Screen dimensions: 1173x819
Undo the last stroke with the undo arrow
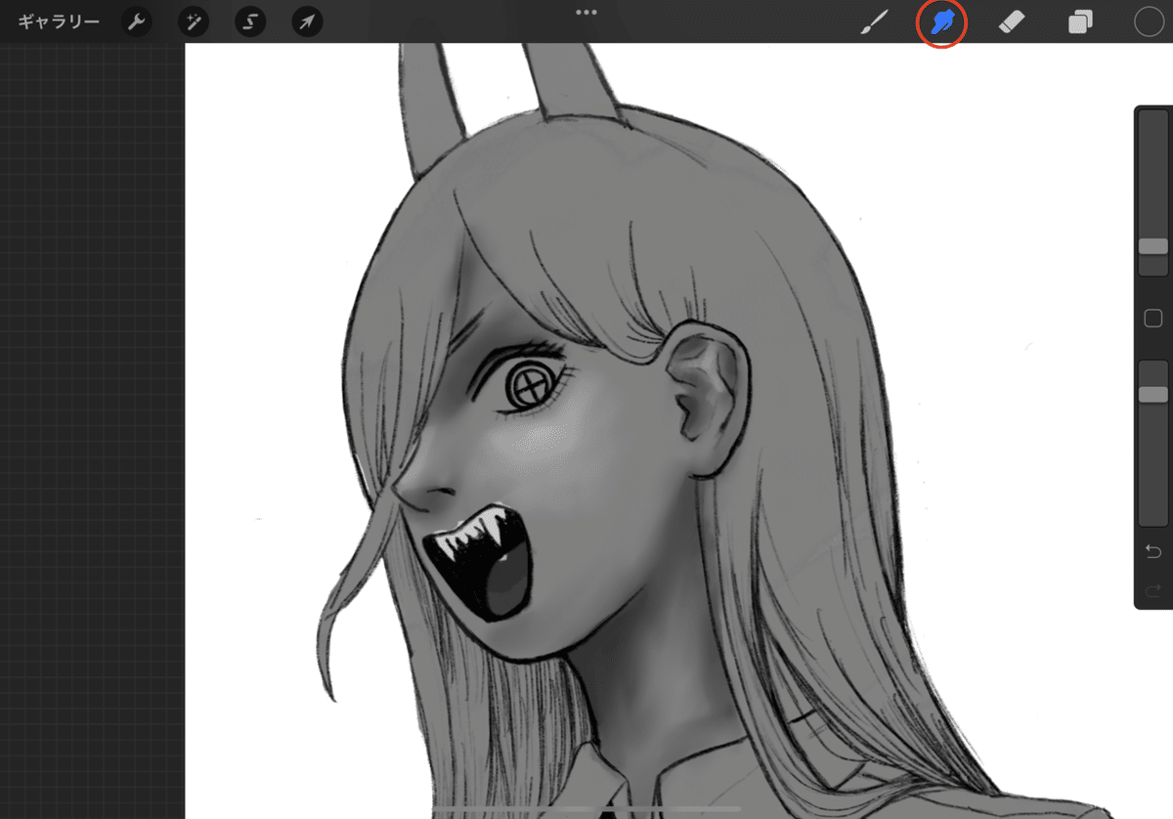[x=1152, y=552]
